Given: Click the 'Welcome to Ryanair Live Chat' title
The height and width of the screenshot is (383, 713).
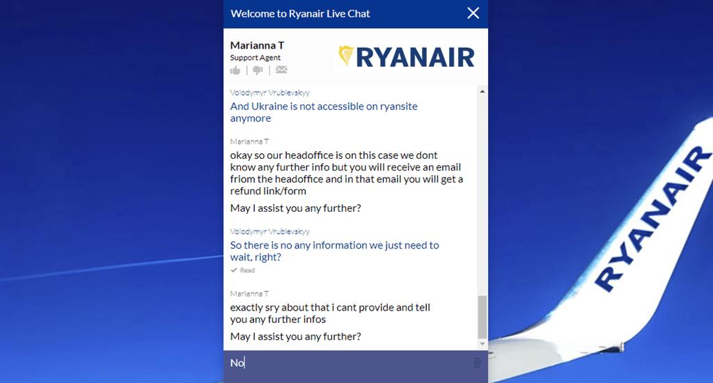Looking at the screenshot, I should tap(300, 14).
